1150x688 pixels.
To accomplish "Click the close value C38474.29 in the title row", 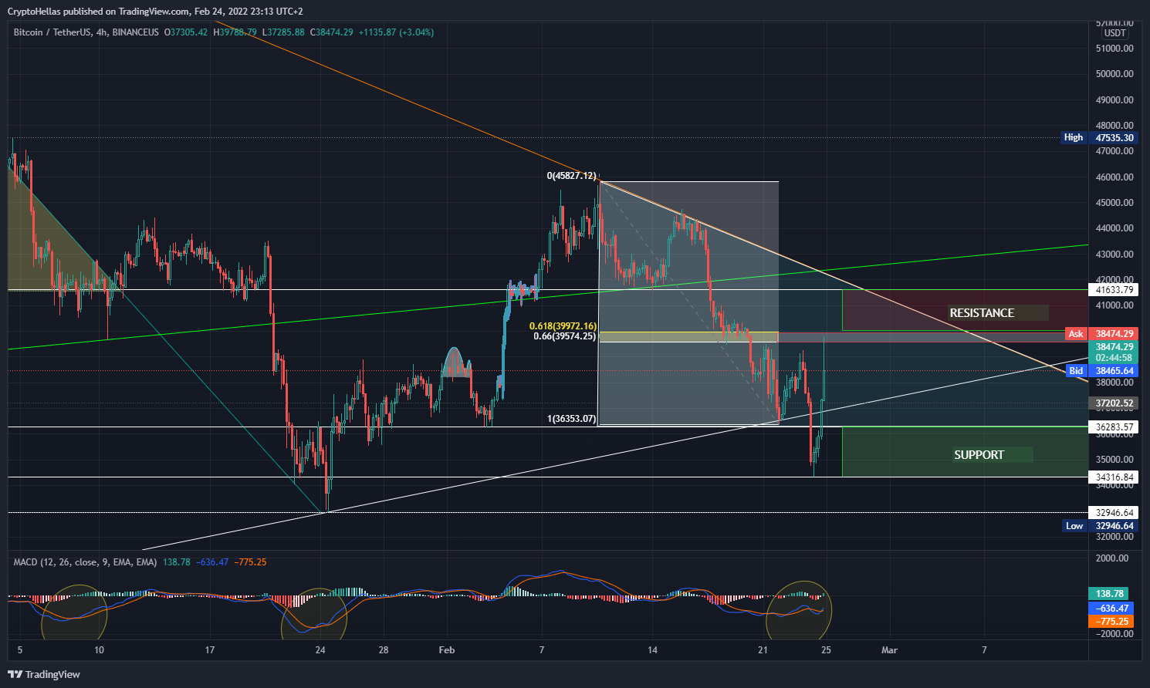I will pos(332,32).
